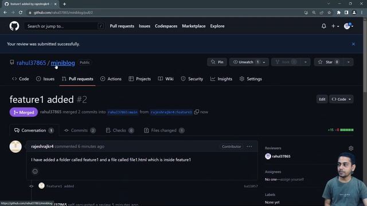Switch to the Code repository tab
367x206 pixels.
pyautogui.click(x=21, y=79)
